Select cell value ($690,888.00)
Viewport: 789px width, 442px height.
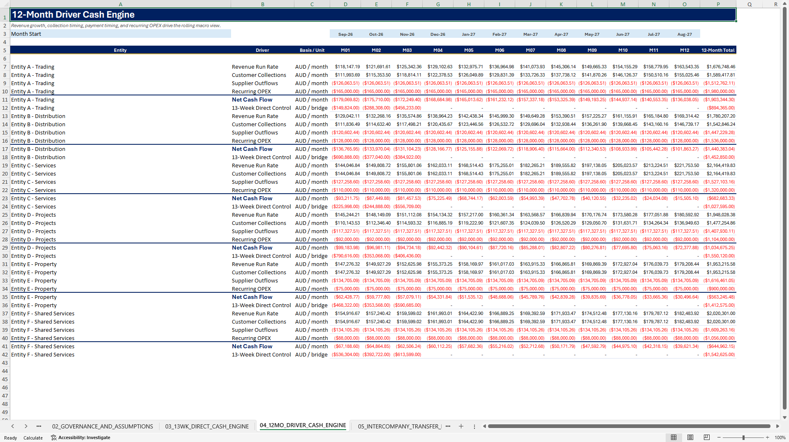(x=345, y=157)
